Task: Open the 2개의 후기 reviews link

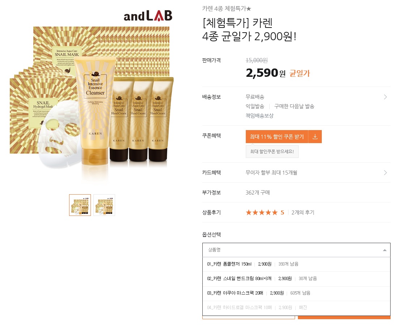Action: click(303, 213)
